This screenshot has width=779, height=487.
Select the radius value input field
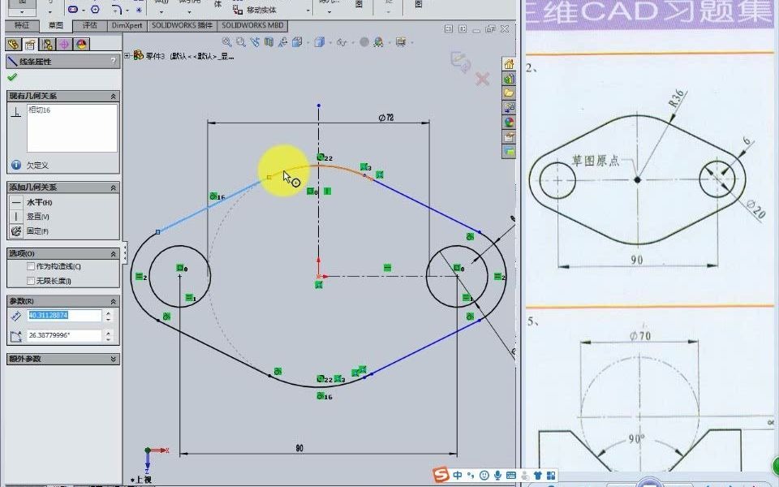[62, 315]
